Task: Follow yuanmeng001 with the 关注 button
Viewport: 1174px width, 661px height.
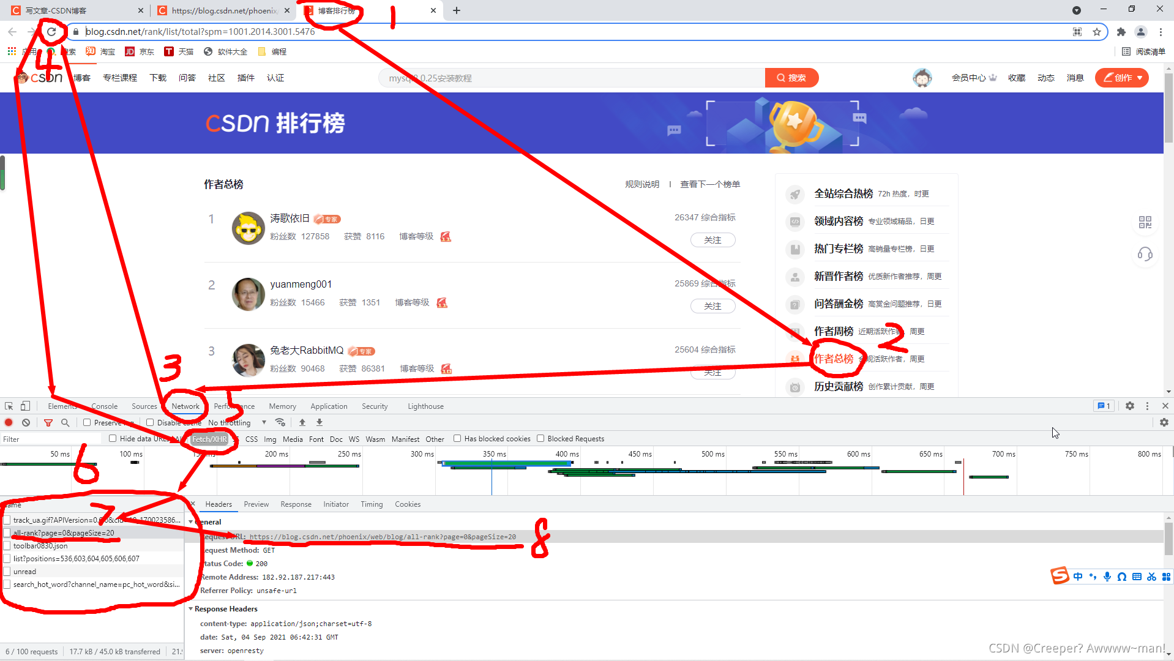Action: click(x=713, y=306)
